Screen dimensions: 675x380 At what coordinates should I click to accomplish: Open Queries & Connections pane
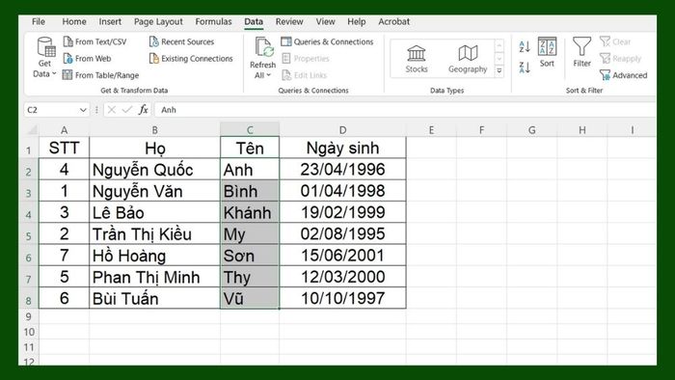click(327, 41)
